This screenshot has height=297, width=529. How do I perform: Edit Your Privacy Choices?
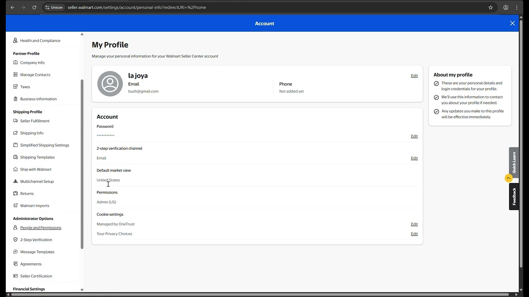pyautogui.click(x=414, y=234)
